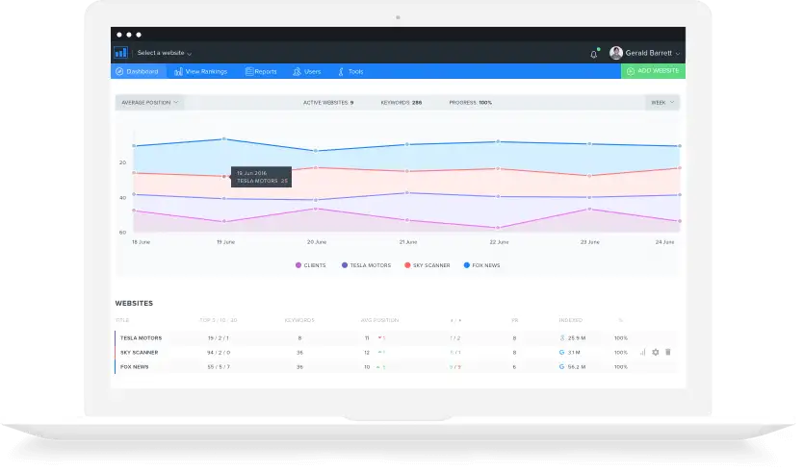Expand the Select a website dropdown
The width and height of the screenshot is (804, 471).
[x=164, y=53]
